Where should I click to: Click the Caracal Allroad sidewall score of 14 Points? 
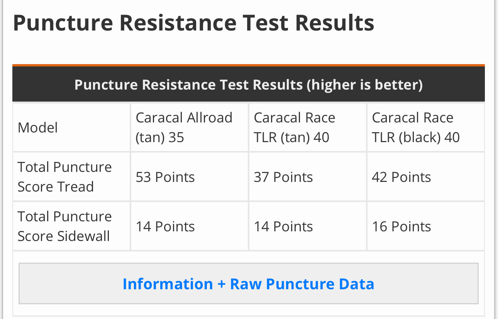click(x=165, y=226)
